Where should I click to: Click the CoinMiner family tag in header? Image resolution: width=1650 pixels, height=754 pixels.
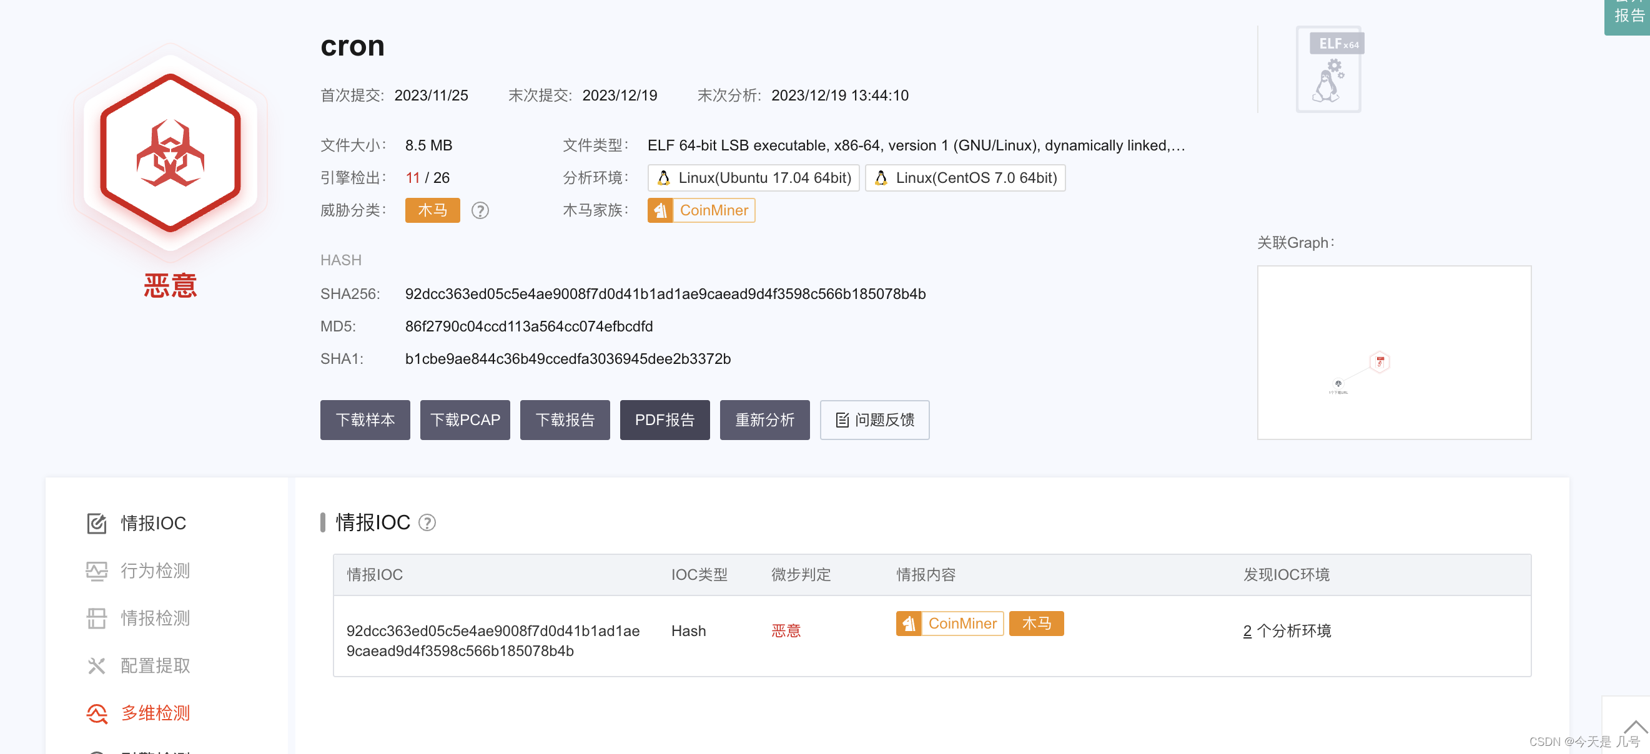[701, 210]
